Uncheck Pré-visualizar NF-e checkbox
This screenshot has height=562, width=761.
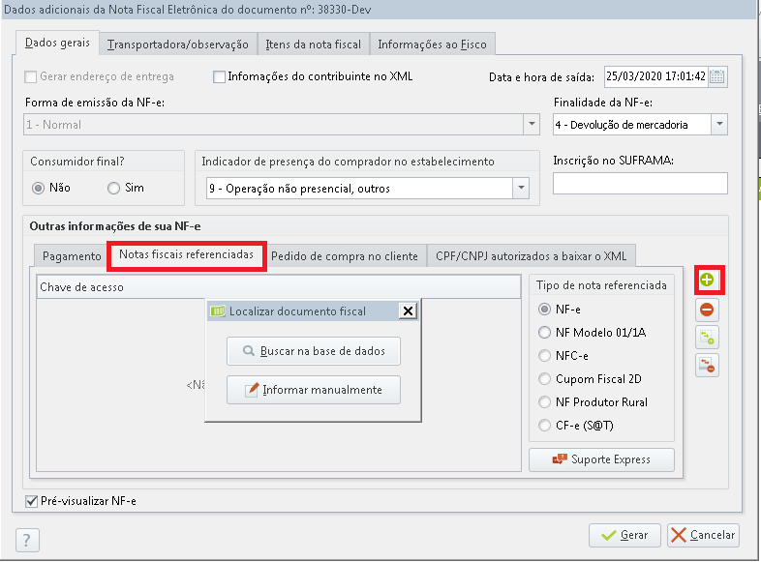(x=31, y=501)
